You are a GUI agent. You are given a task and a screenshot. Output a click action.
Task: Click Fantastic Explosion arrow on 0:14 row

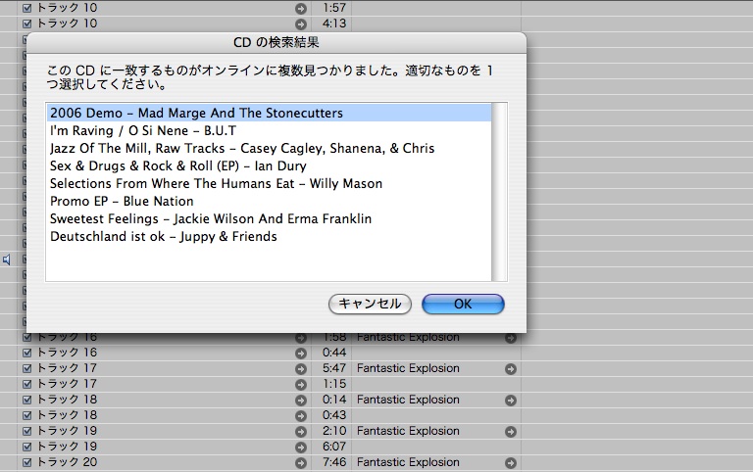pos(511,401)
